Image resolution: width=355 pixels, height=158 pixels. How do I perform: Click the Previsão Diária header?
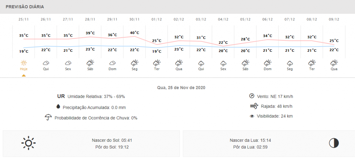pos(24,7)
